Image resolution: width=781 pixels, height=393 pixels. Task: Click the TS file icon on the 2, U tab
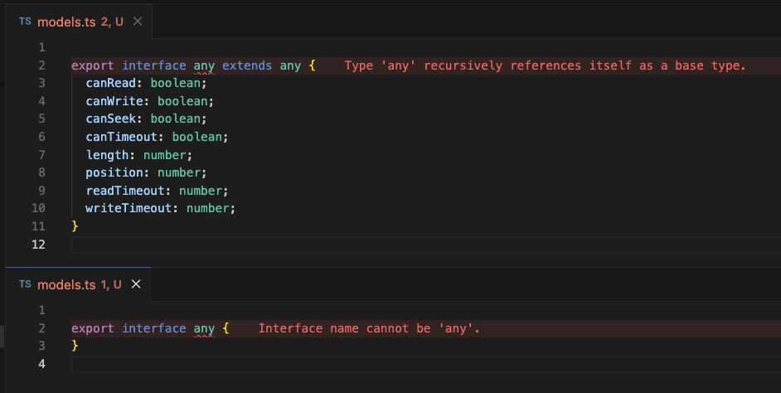point(25,22)
